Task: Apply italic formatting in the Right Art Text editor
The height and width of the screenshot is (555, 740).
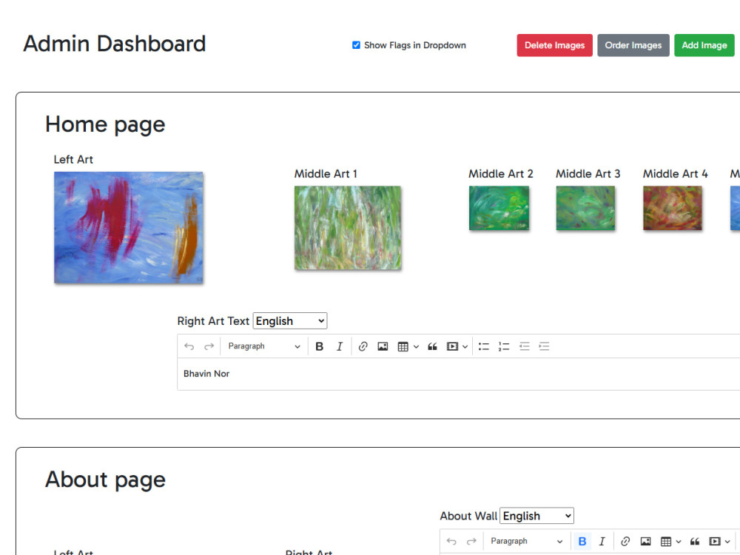Action: pyautogui.click(x=340, y=346)
